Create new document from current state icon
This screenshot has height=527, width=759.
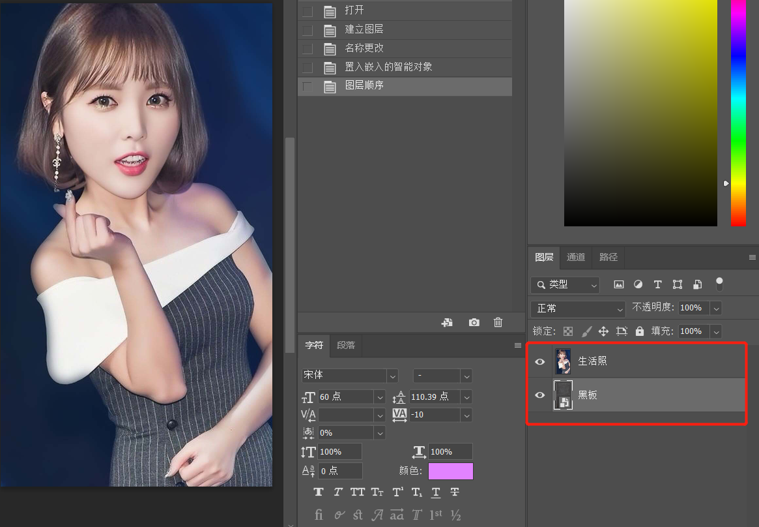pyautogui.click(x=447, y=322)
